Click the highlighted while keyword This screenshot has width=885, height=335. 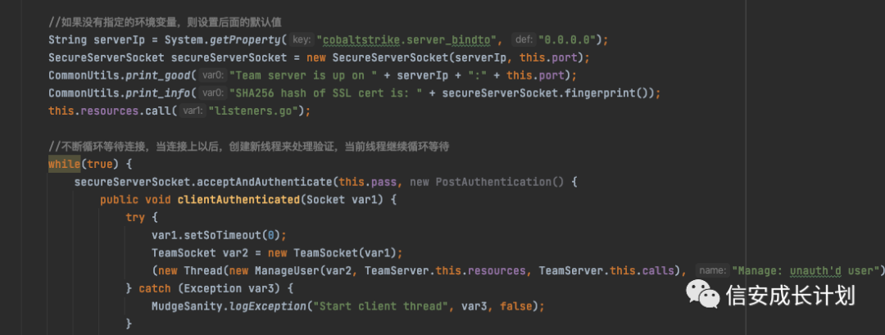click(x=64, y=164)
